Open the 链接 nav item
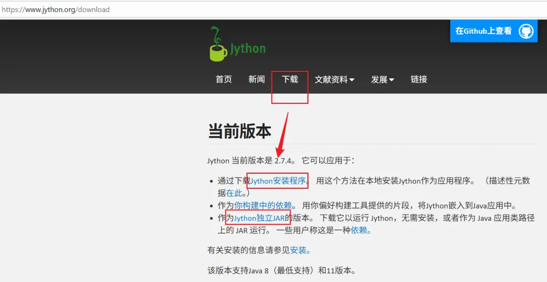Image resolution: width=547 pixels, height=282 pixels. coord(419,79)
